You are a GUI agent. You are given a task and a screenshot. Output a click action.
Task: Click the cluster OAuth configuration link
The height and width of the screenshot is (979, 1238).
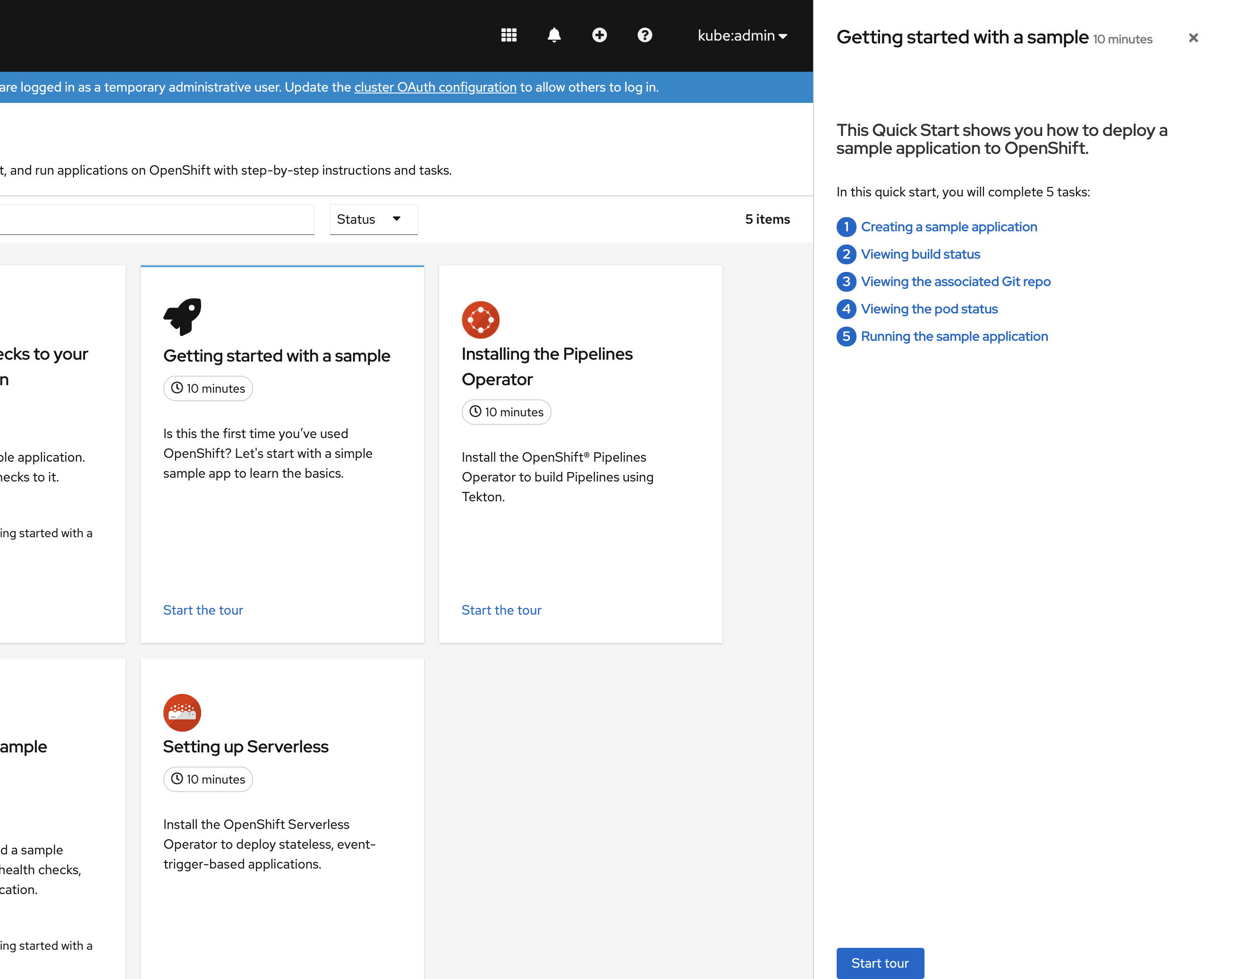(x=435, y=87)
